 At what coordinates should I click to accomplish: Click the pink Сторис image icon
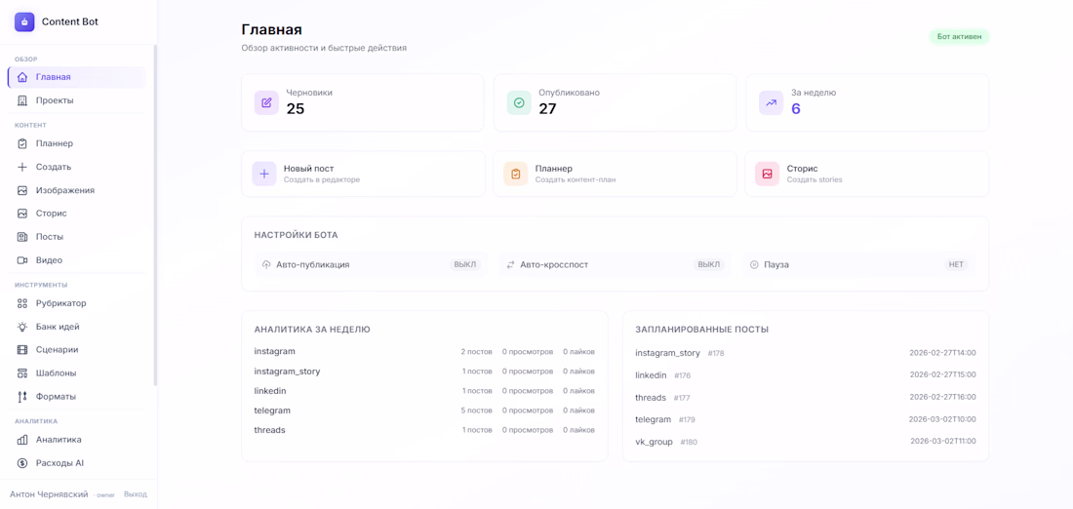(x=768, y=174)
